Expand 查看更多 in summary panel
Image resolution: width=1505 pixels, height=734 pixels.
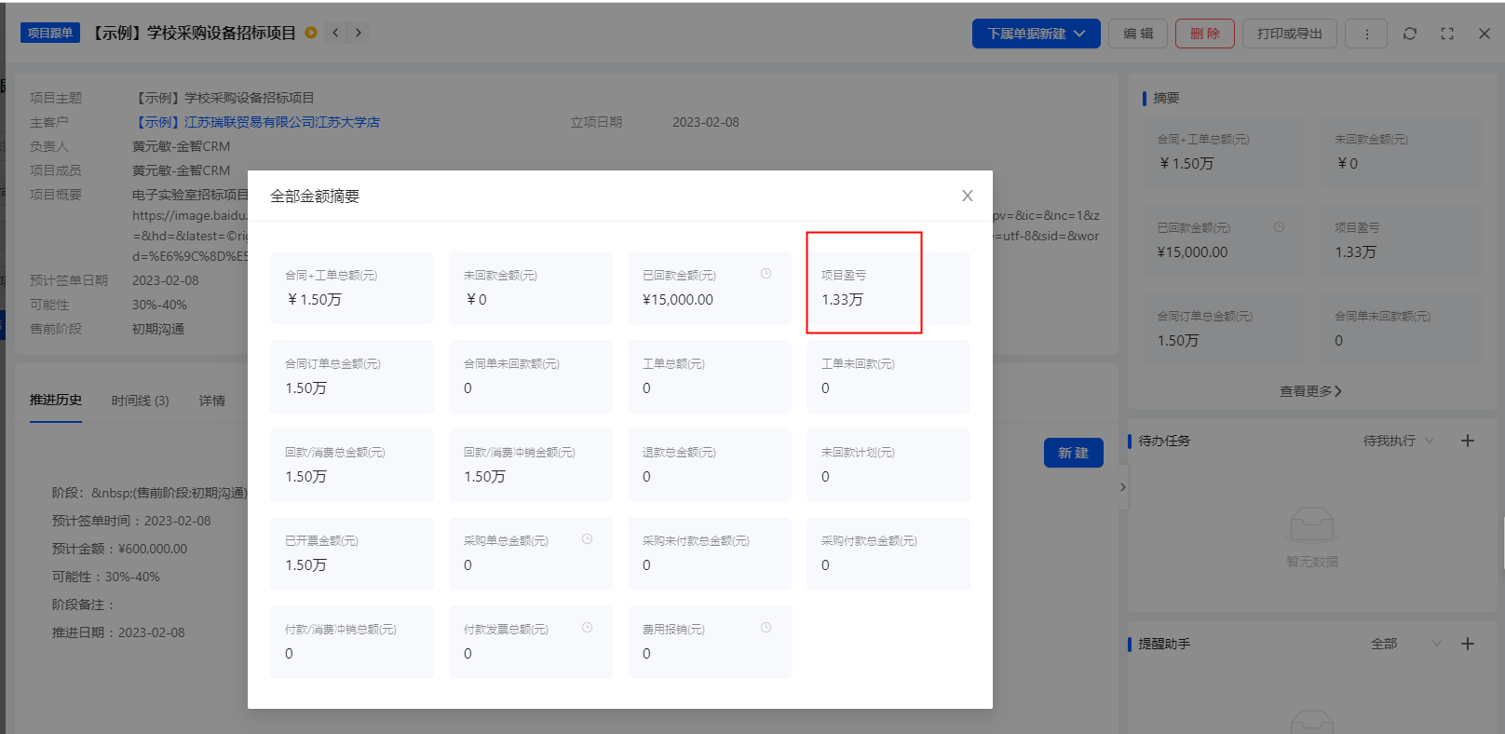click(x=1310, y=391)
